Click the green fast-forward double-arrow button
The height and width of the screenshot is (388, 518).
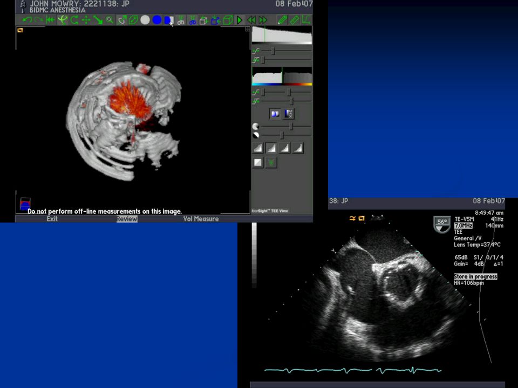[x=263, y=20]
